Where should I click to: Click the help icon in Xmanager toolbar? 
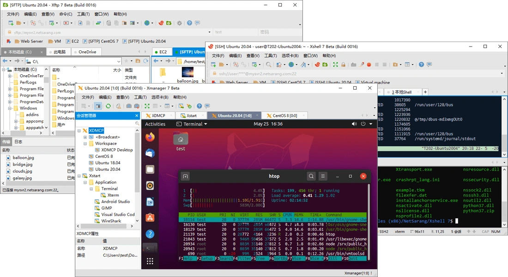[x=199, y=106]
